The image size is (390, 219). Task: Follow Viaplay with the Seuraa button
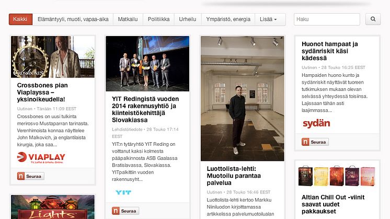point(31,176)
